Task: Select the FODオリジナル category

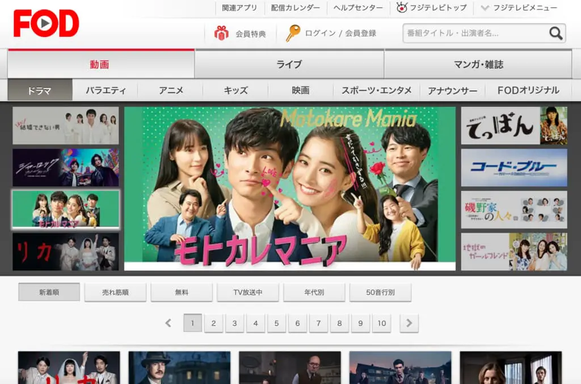Action: click(528, 90)
